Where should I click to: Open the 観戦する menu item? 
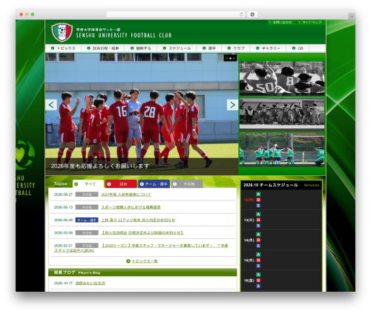[141, 48]
